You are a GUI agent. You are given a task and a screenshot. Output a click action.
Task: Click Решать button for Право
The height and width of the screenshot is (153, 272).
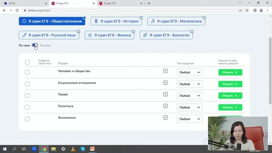[x=230, y=96]
